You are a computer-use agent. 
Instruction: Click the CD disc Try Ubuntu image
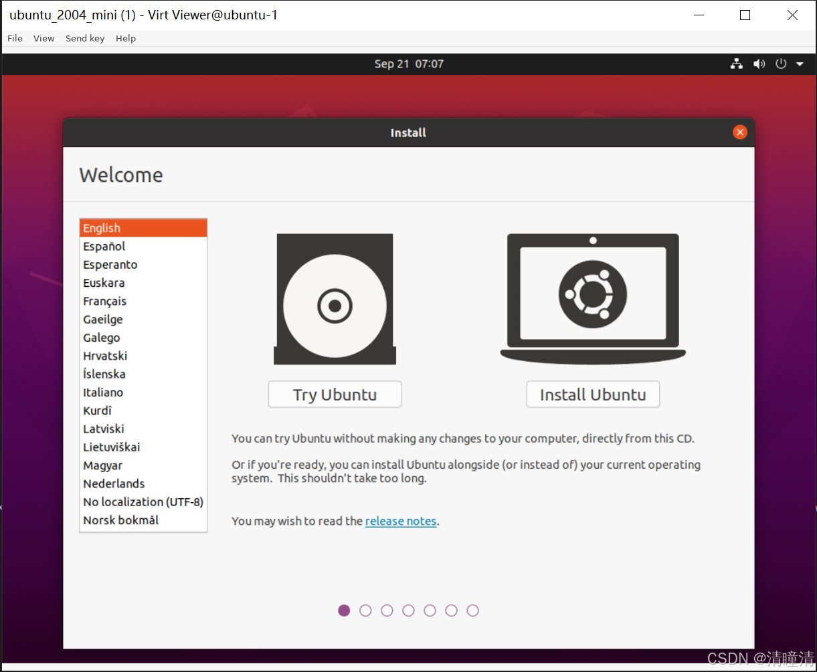pyautogui.click(x=335, y=299)
